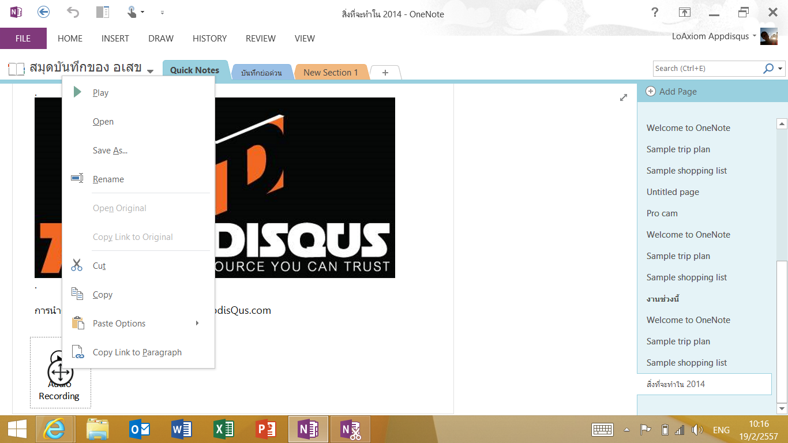Click in the Search (Ctrl+E) box
This screenshot has height=443, width=788.
707,69
